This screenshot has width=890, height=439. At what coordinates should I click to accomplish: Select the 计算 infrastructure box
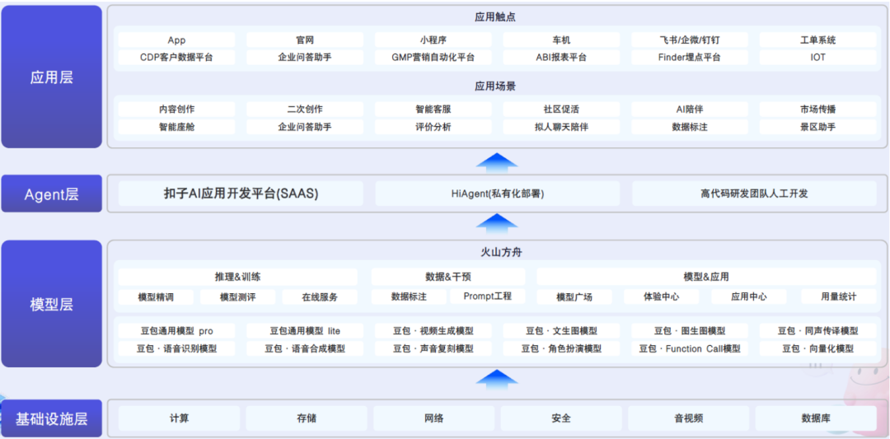click(x=179, y=418)
